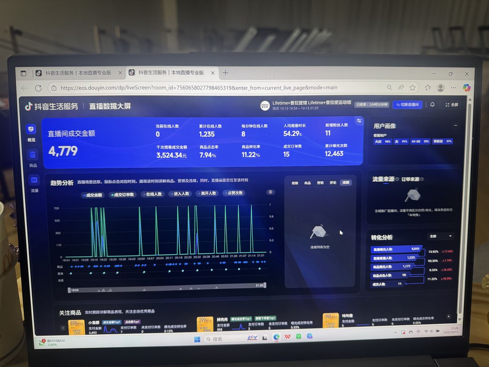Select the 营销 tab in side panel

(x=320, y=183)
